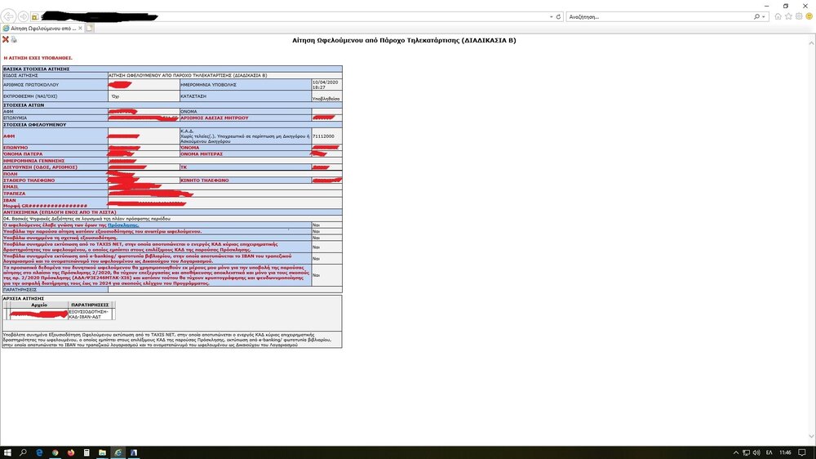Click the browser Forward arrow button
Viewport: 816px width, 459px height.
(x=23, y=16)
